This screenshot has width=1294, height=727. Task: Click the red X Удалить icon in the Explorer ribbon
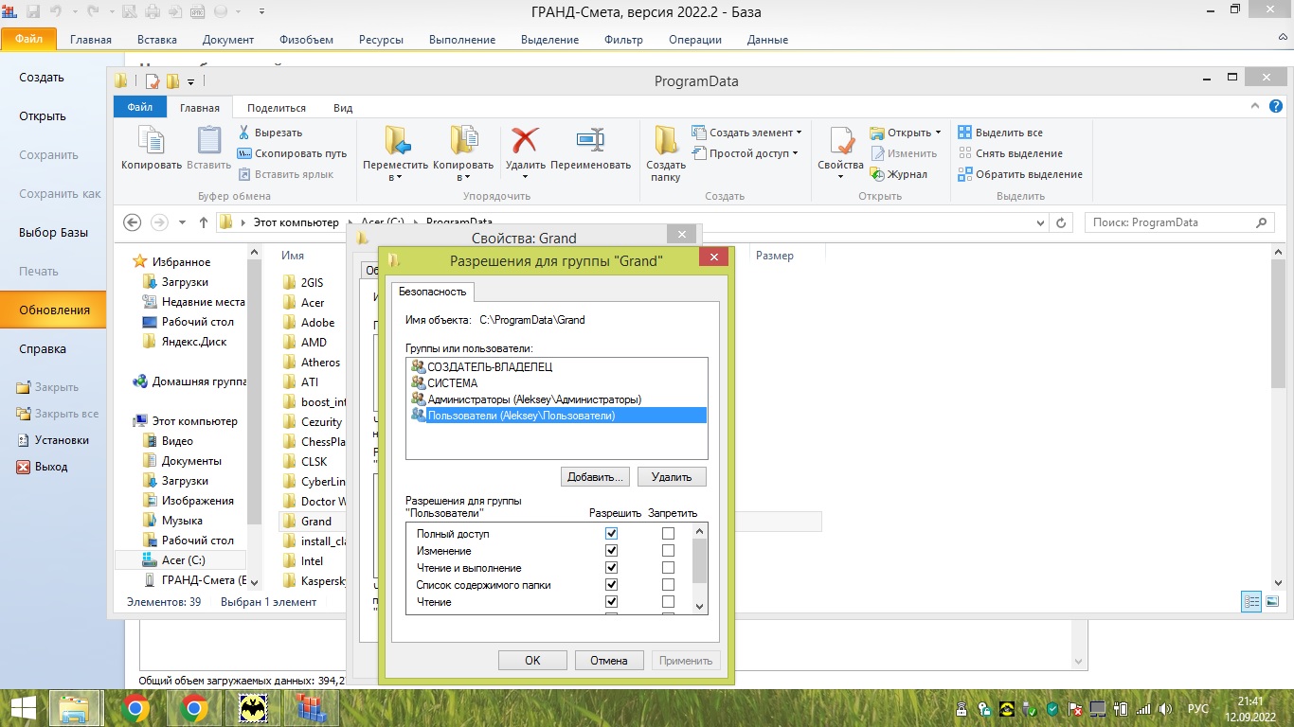(x=525, y=140)
